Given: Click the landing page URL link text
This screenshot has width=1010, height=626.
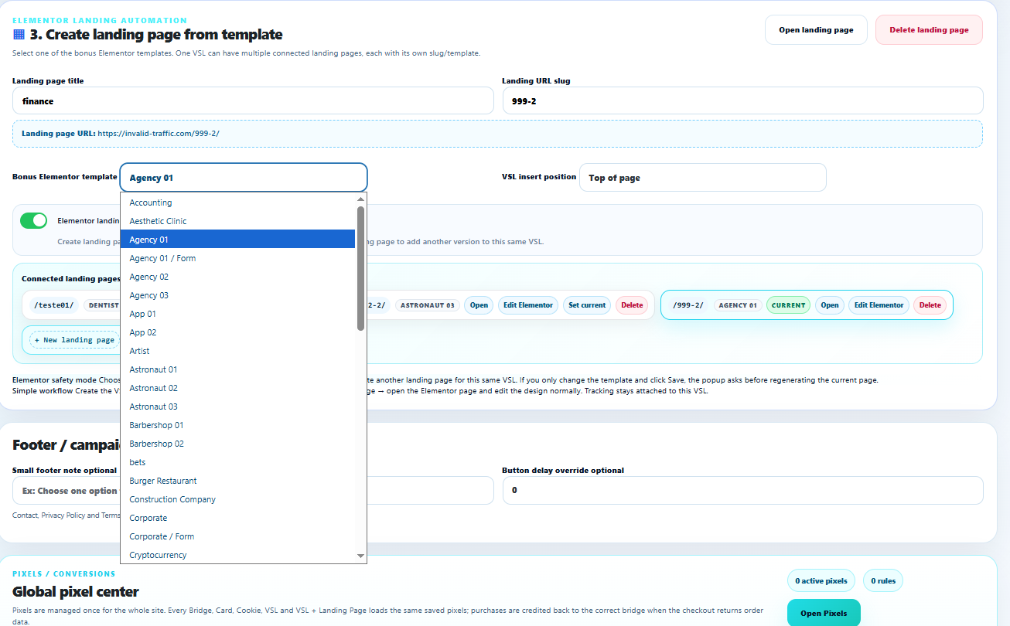Looking at the screenshot, I should pyautogui.click(x=159, y=134).
